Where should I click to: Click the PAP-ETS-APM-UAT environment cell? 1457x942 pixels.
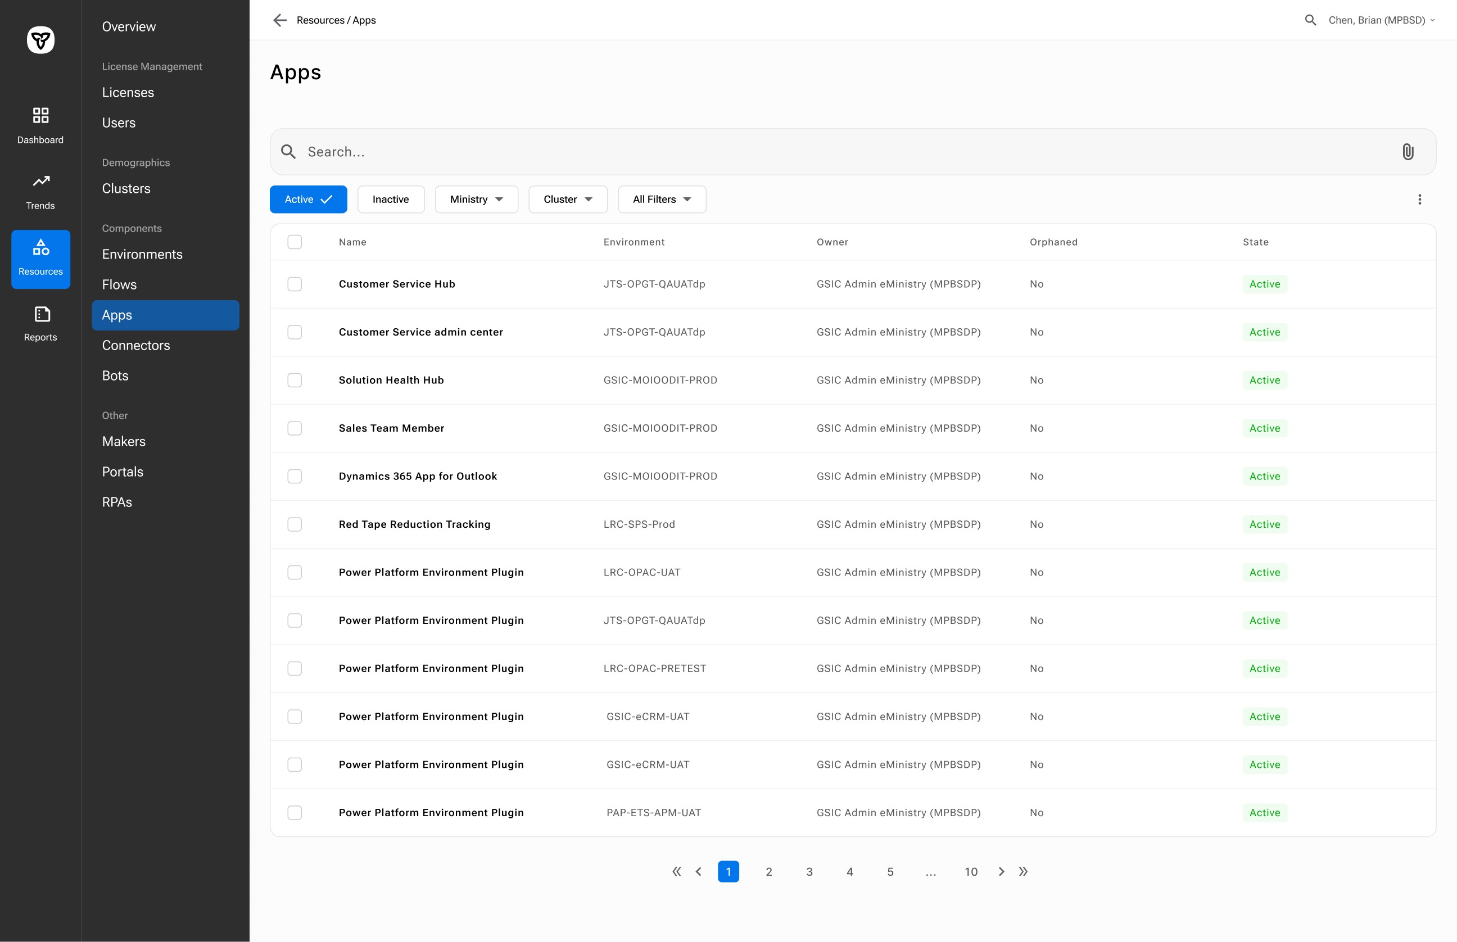[x=653, y=813]
